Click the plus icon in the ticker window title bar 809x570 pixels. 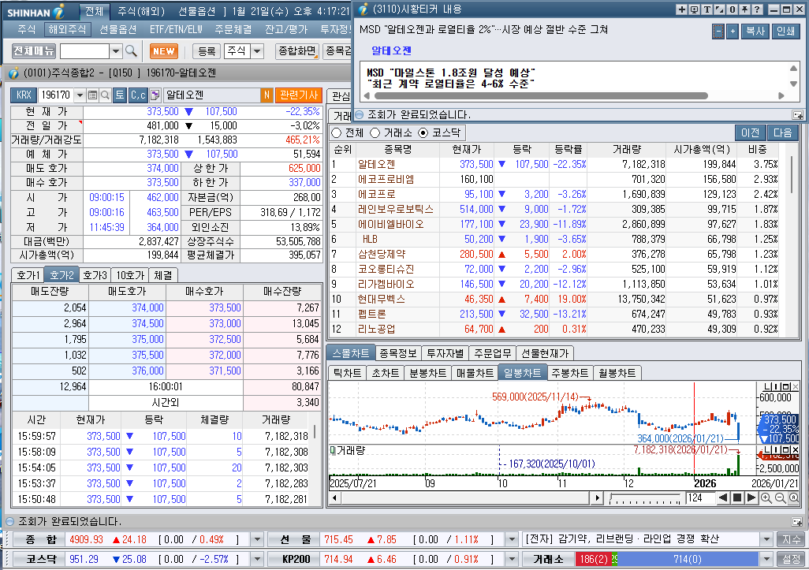pos(681,9)
